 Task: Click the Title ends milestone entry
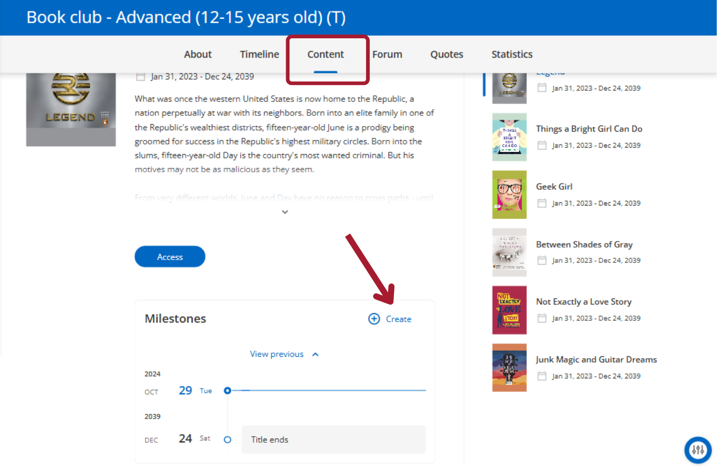(x=333, y=439)
